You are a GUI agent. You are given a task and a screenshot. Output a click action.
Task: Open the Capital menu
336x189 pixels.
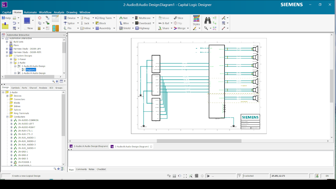pyautogui.click(x=7, y=12)
